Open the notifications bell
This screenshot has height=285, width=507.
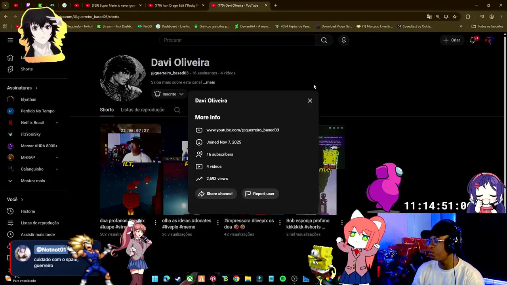(x=473, y=40)
